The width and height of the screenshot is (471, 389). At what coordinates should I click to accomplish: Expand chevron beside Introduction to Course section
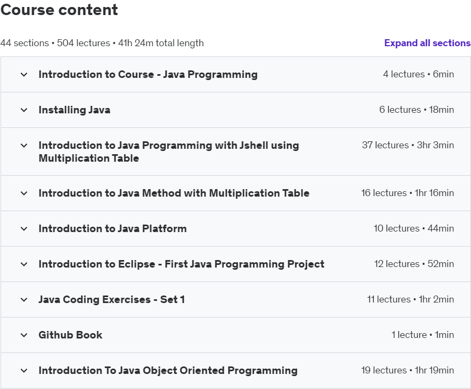pyautogui.click(x=24, y=75)
